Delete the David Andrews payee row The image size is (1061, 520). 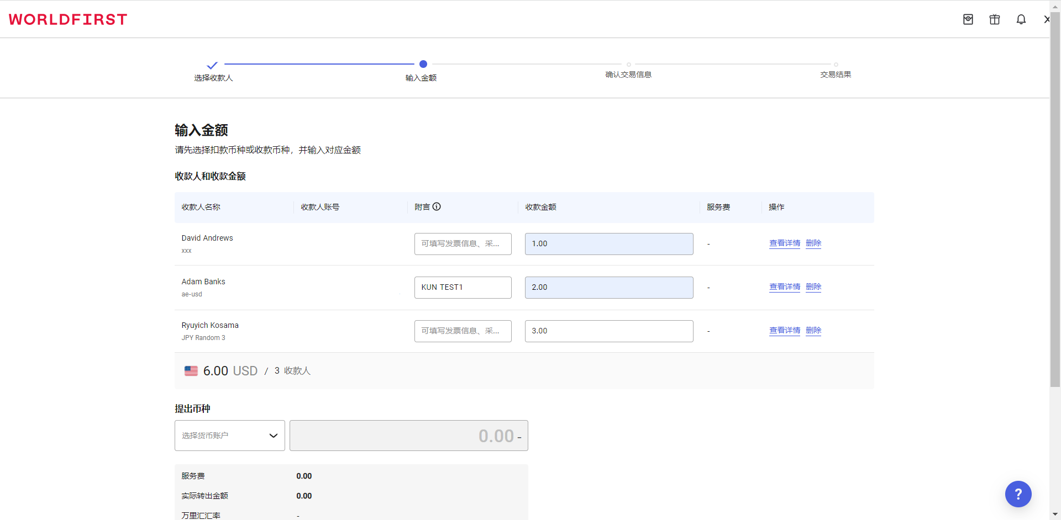813,243
